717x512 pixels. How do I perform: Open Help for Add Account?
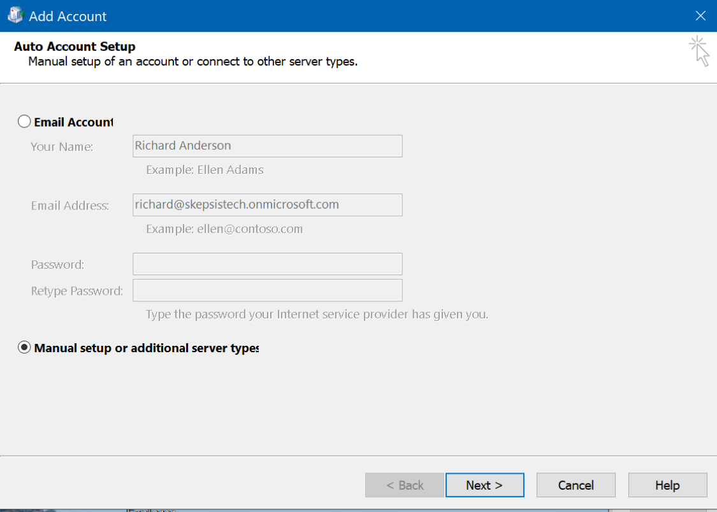pos(668,485)
